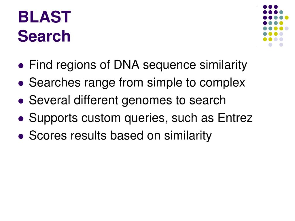Click the vertical divider line beside dot pattern
This screenshot has height=221, width=295.
click(257, 26)
